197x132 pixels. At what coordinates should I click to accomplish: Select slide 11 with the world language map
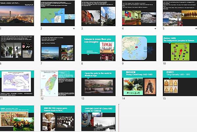[17, 83]
